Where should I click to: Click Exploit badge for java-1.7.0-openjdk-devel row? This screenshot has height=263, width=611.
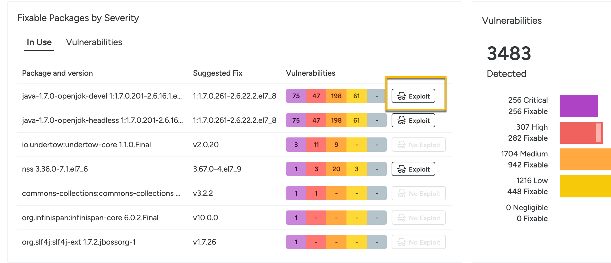point(413,96)
